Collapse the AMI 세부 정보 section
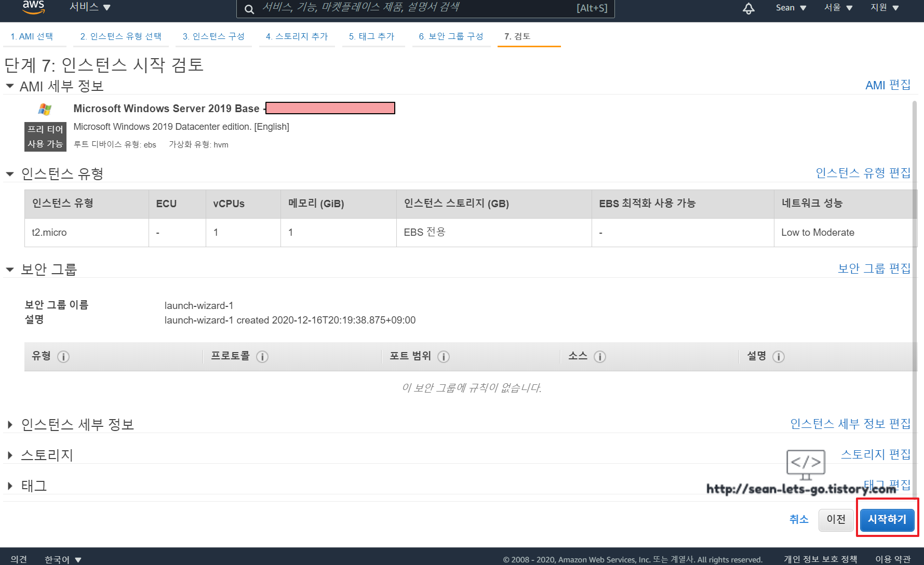The width and height of the screenshot is (924, 565). coord(10,86)
